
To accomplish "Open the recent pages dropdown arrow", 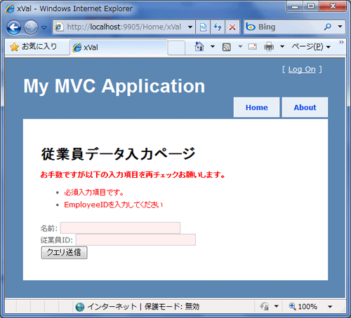I will pos(44,27).
